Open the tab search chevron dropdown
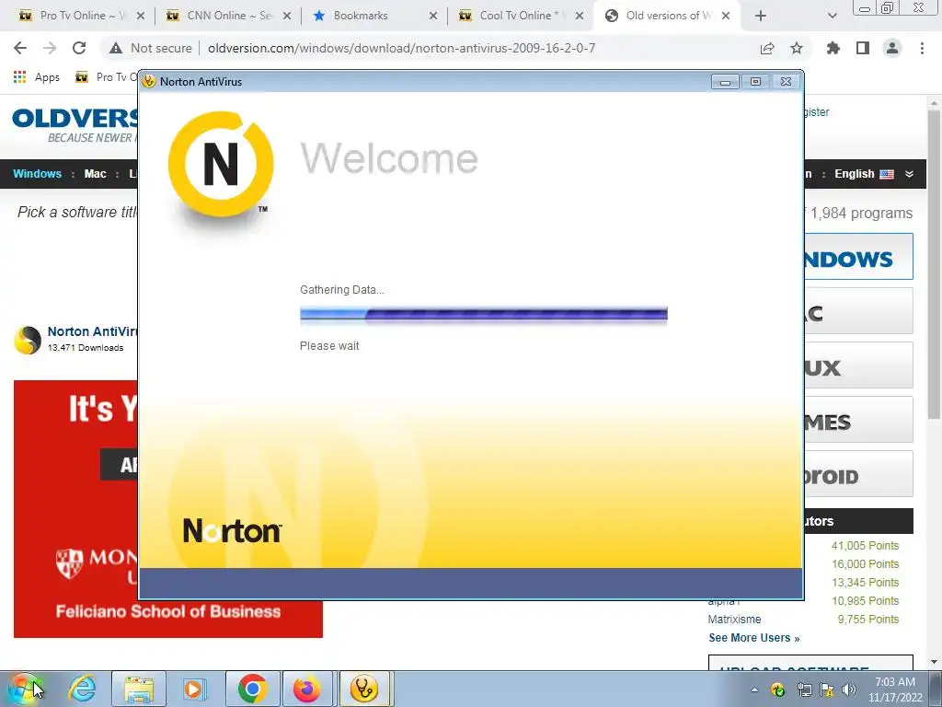 coord(832,16)
